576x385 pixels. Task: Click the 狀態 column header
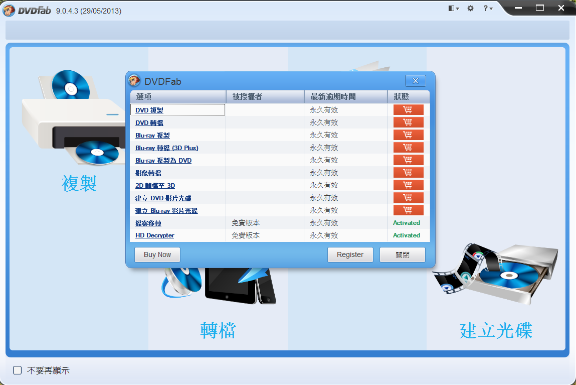pos(409,97)
